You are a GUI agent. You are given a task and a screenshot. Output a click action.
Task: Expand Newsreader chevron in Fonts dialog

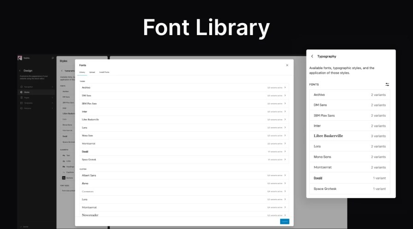285,215
